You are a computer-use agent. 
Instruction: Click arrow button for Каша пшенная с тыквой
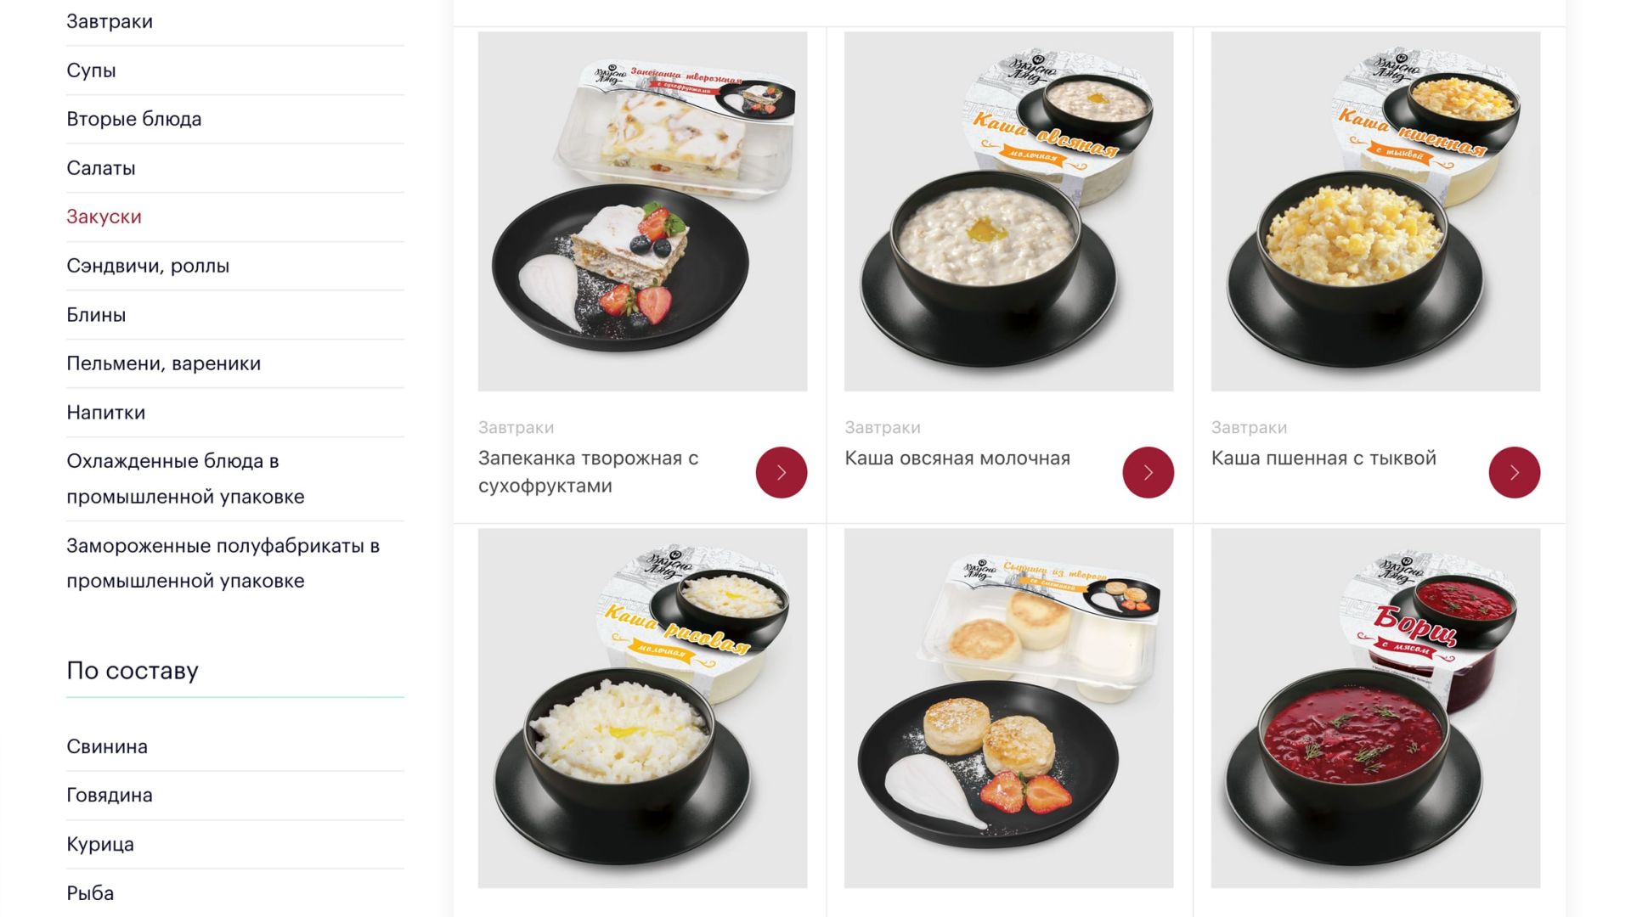tap(1514, 472)
